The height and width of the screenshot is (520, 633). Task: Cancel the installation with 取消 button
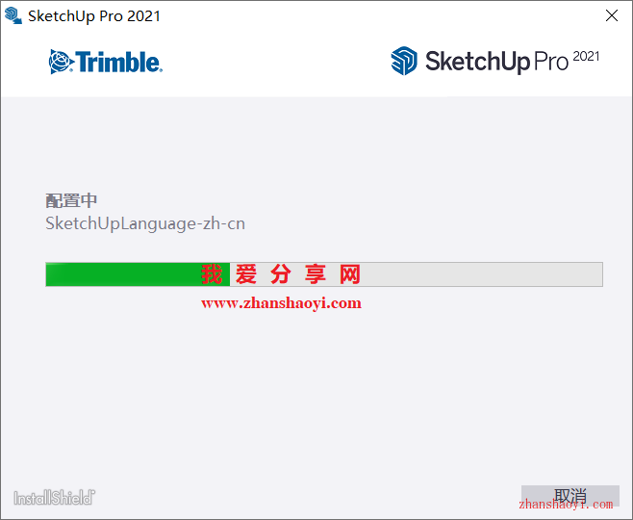point(570,495)
